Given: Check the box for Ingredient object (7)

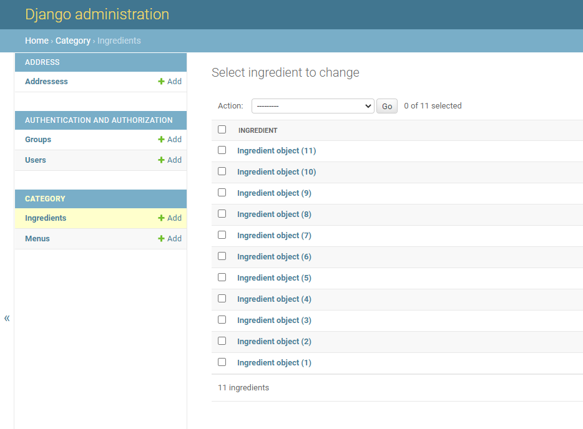Looking at the screenshot, I should point(222,234).
